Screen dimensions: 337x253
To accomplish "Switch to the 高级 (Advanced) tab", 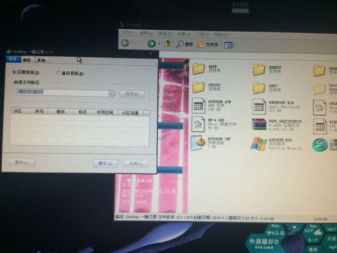I will (27, 60).
